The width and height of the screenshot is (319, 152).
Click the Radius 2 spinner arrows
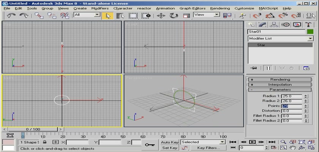(x=306, y=101)
